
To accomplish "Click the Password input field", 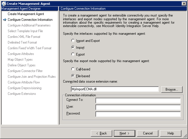I will point(138,114).
